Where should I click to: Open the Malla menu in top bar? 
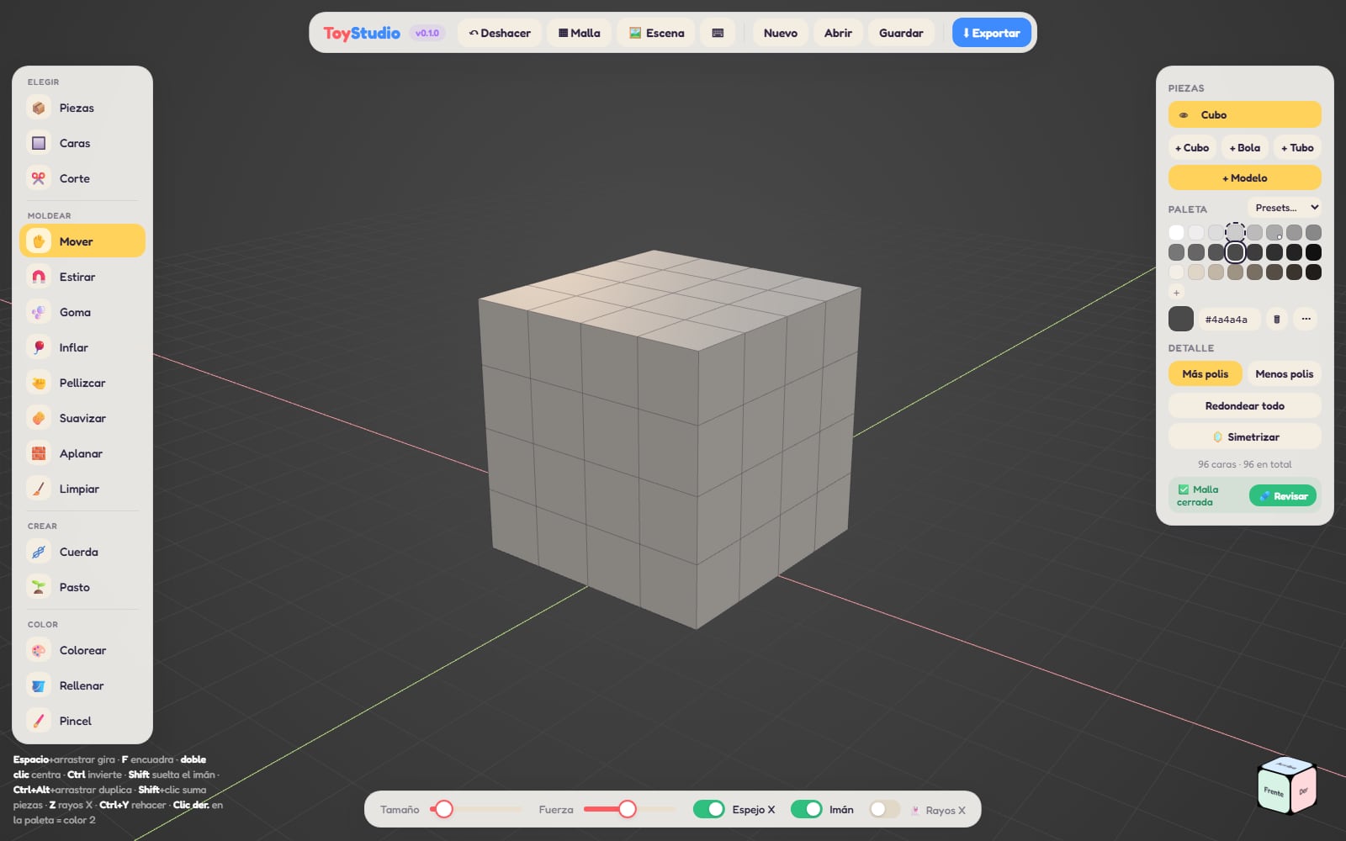point(580,33)
